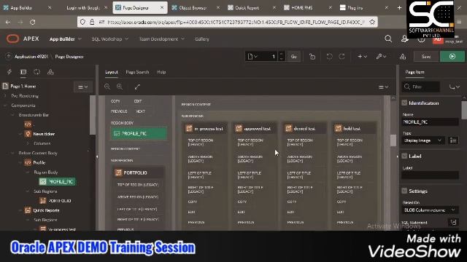Edit the Name field PROFILE_PIC
467x262 pixels.
(430, 122)
